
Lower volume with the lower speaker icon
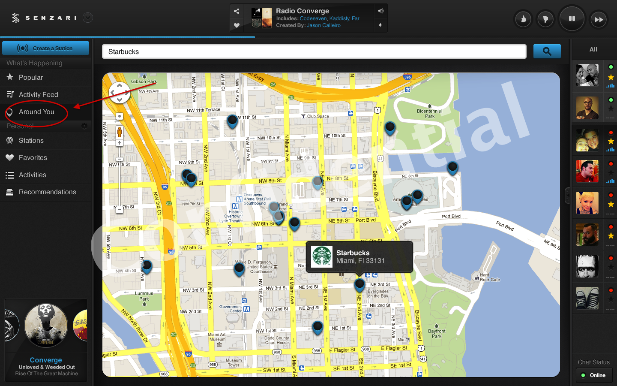[380, 25]
